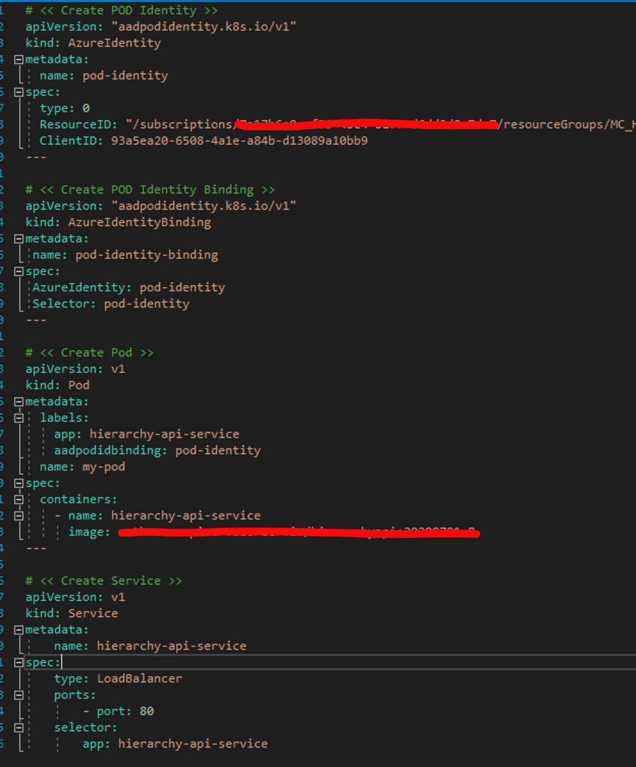Collapse the AzureIdentityBinding spec block
Viewport: 636px width, 767px height.
[x=18, y=271]
